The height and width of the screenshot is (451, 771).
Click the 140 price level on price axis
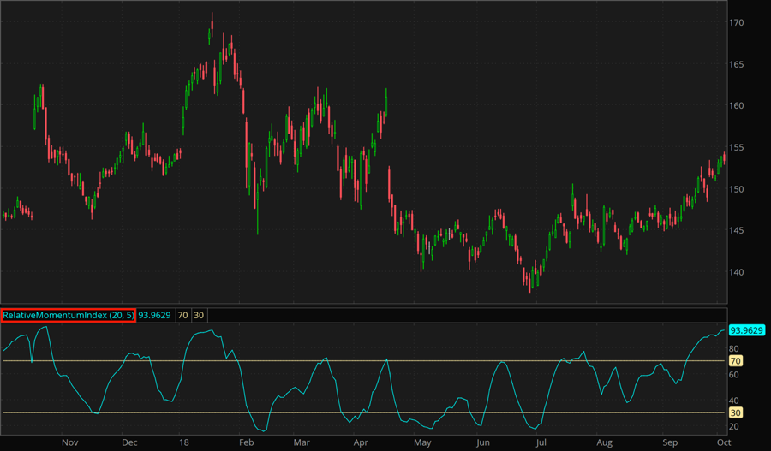737,273
